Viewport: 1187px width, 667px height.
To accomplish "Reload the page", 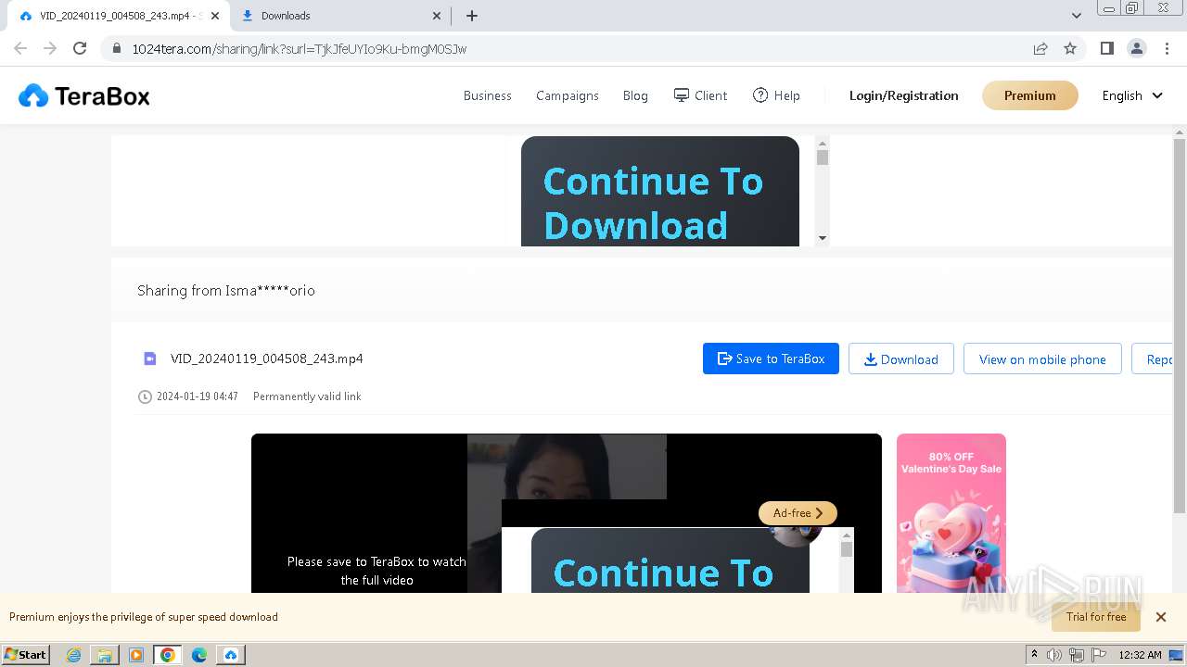I will coord(80,48).
